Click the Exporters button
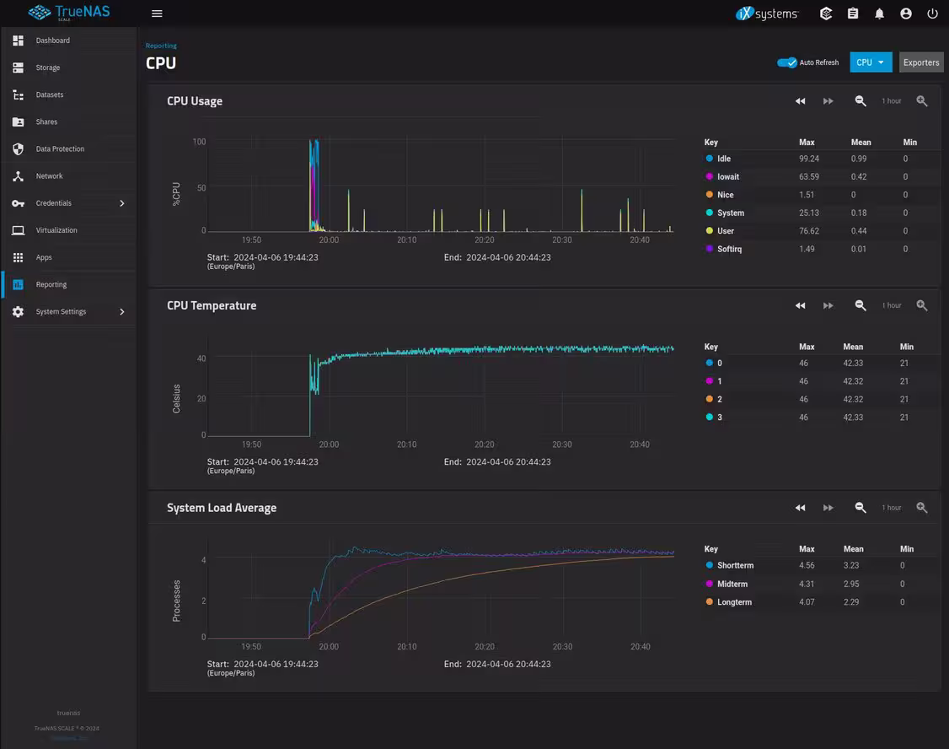The height and width of the screenshot is (749, 949). [920, 62]
